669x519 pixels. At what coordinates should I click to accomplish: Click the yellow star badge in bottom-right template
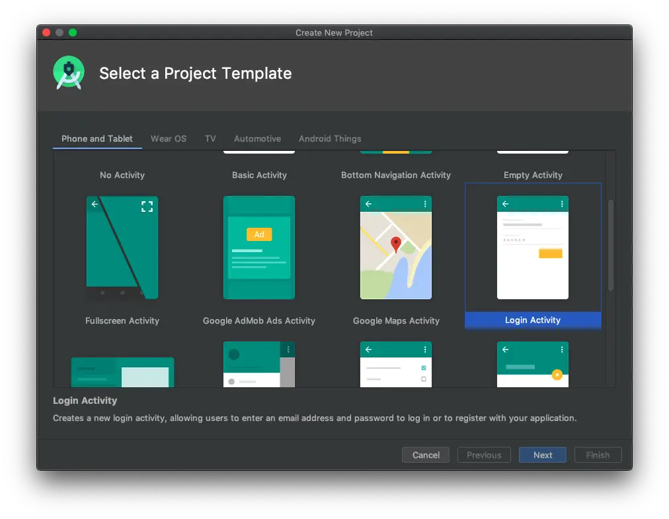pos(557,375)
